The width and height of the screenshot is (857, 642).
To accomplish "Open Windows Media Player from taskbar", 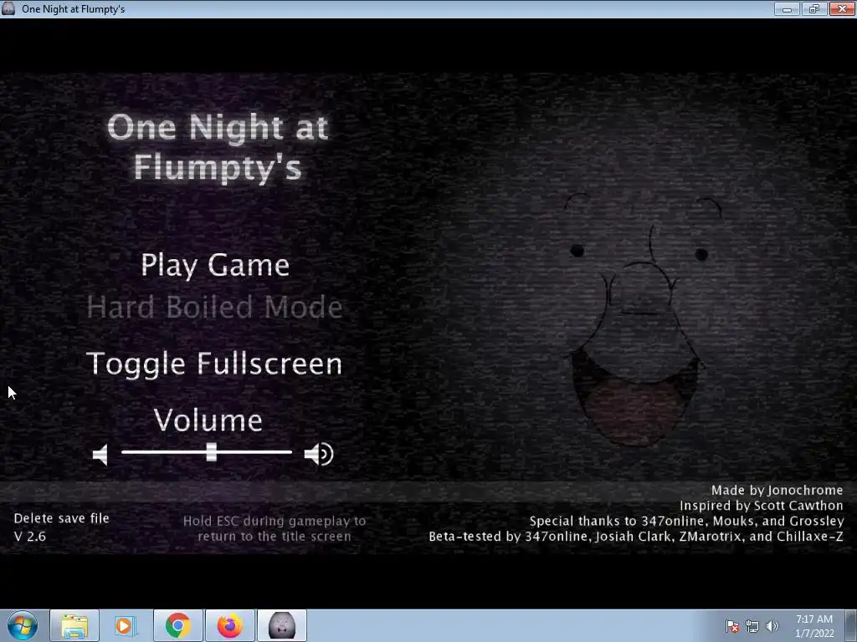I will [x=126, y=625].
